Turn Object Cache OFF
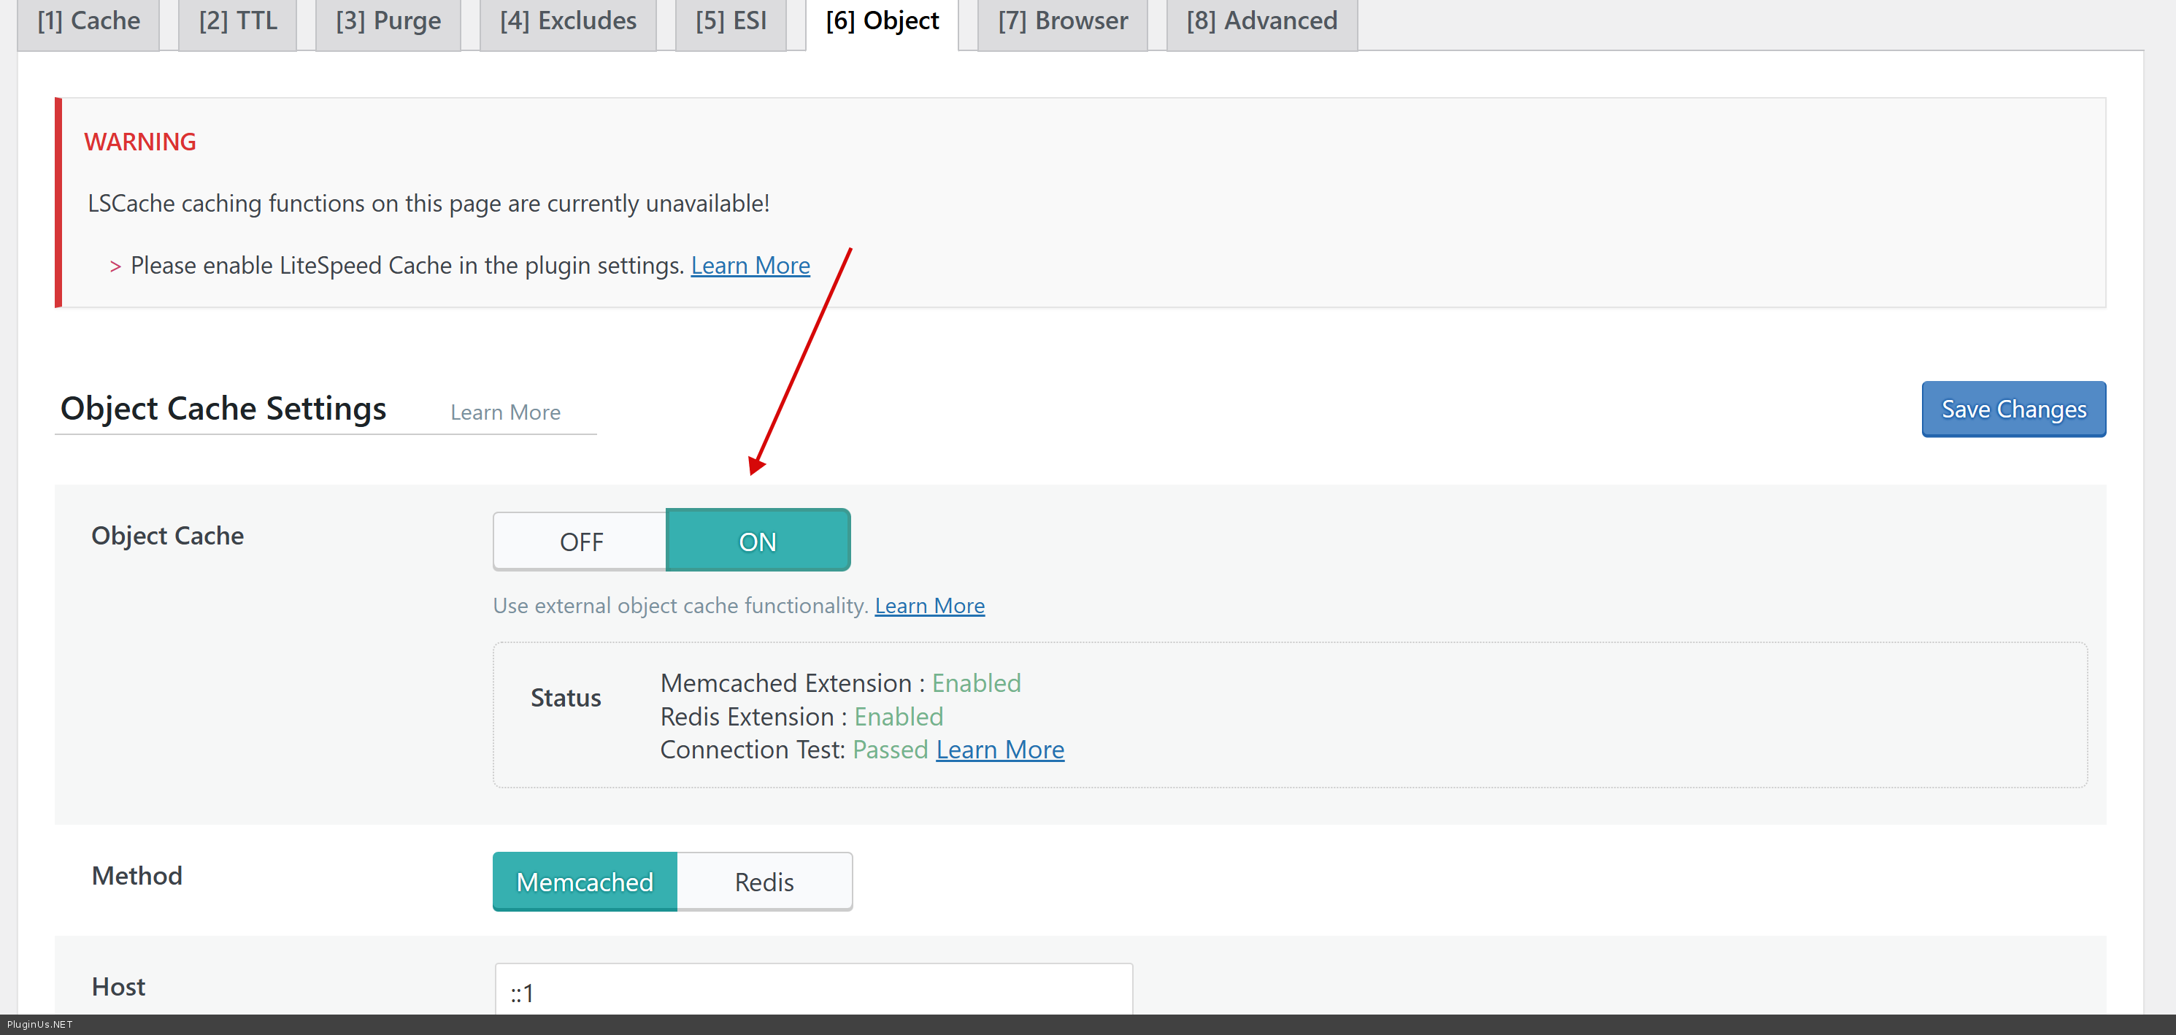The height and width of the screenshot is (1035, 2176). click(x=580, y=542)
